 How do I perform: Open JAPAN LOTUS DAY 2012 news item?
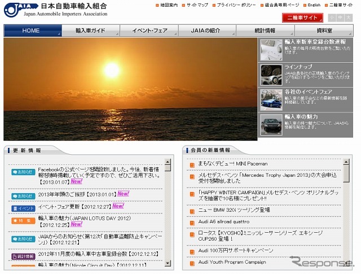(85, 221)
